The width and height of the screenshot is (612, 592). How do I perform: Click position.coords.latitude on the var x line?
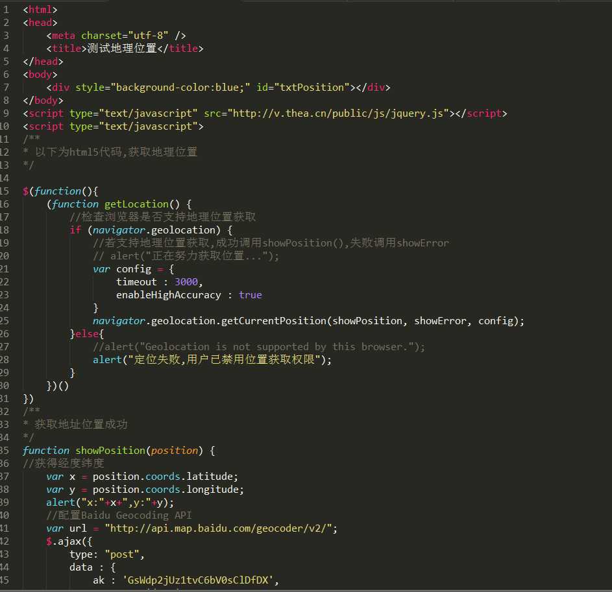pyautogui.click(x=162, y=477)
